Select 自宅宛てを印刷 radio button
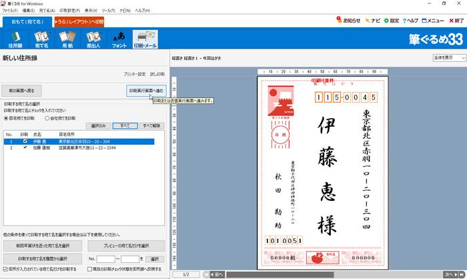The image size is (467, 279). (7, 118)
